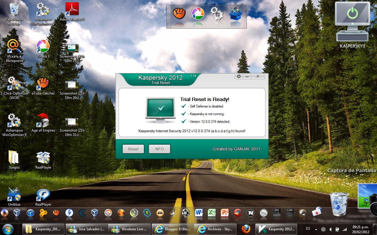Click RAM meter showing 1.74G in dock
Viewport: 377px width, 235px height.
[x=290, y=213]
